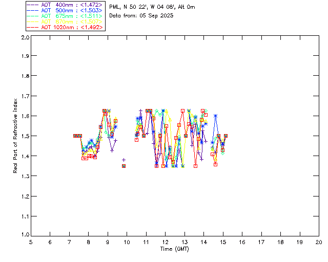Click the 12 tick label on time axis
The height and width of the screenshot is (262, 328).
[x=165, y=242]
